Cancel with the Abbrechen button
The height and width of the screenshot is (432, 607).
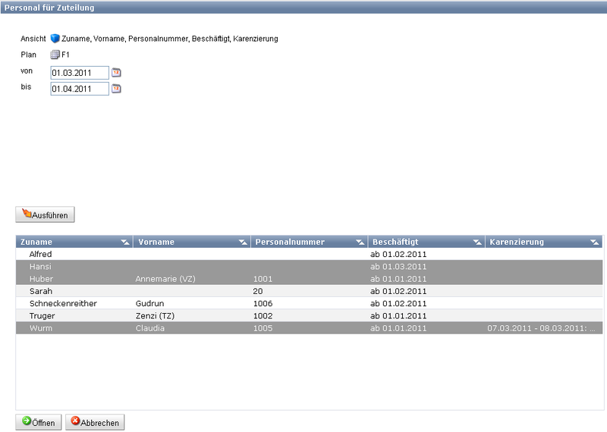[95, 422]
